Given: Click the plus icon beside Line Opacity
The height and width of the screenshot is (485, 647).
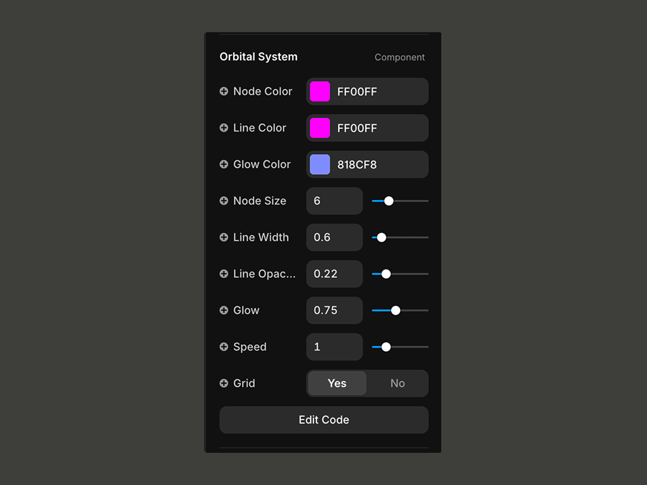Looking at the screenshot, I should pos(224,274).
